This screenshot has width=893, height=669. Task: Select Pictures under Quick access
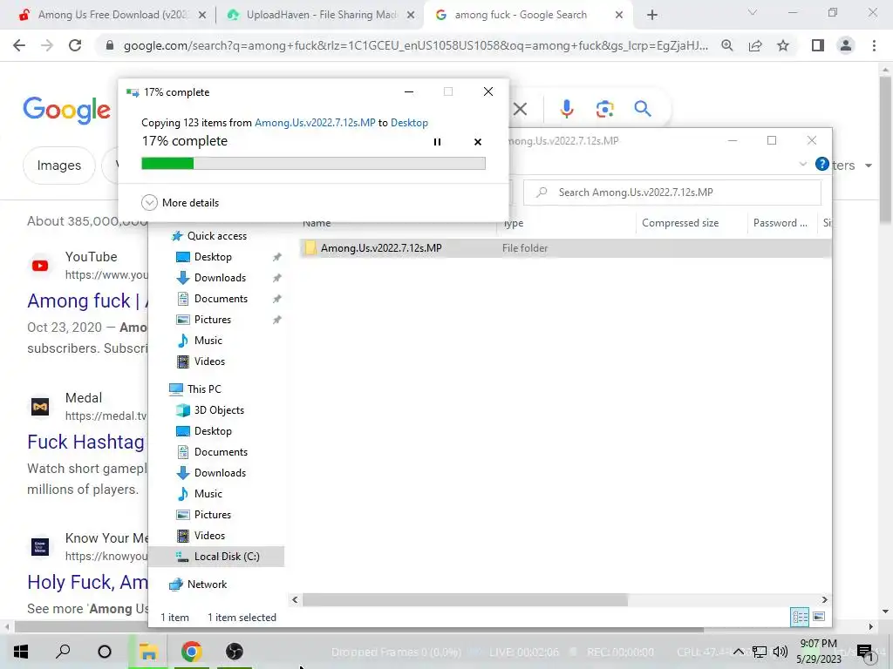[213, 320]
